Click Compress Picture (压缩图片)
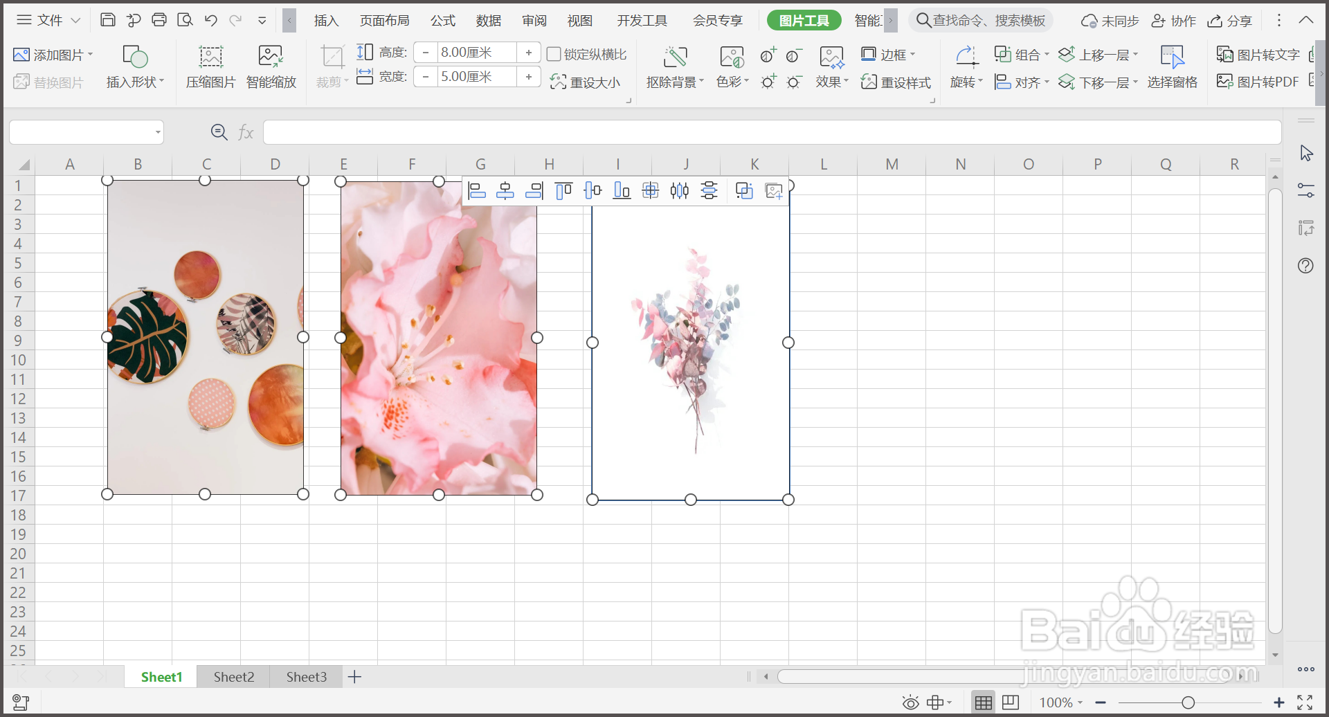Viewport: 1329px width, 717px height. 211,67
